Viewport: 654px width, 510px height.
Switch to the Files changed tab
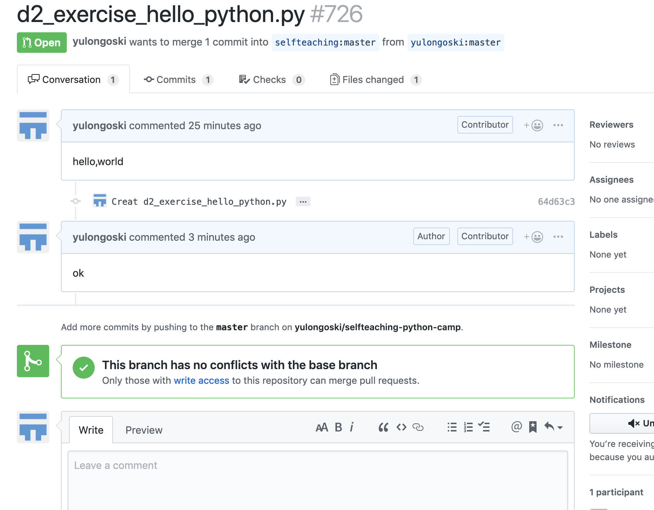[x=373, y=79]
